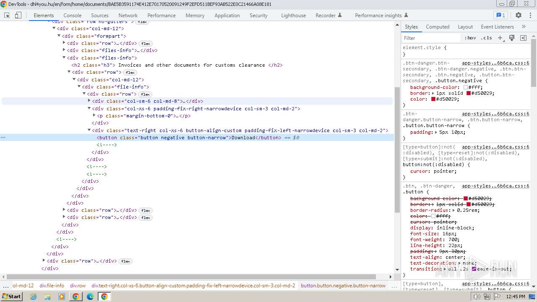Expand the collapsed first files-info div node

(64, 50)
